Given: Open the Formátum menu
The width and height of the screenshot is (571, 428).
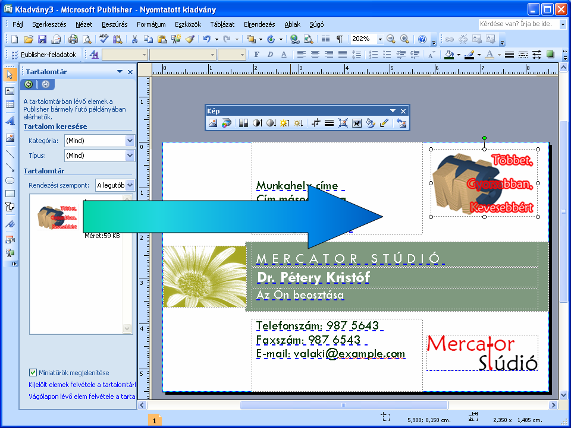Looking at the screenshot, I should tap(151, 24).
